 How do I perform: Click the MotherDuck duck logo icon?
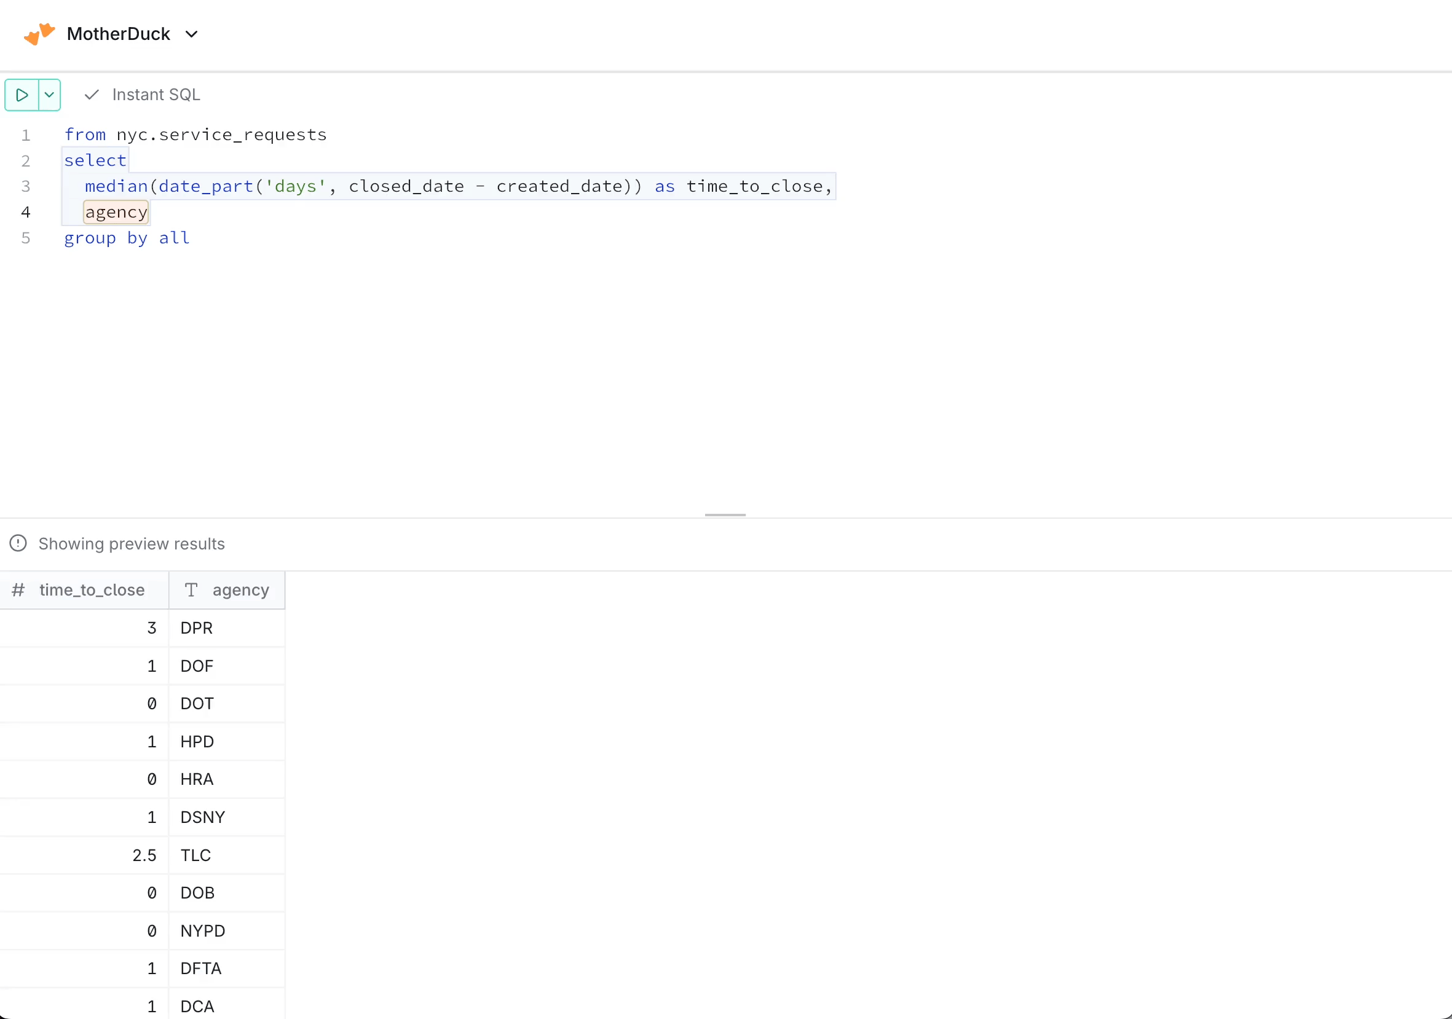tap(39, 34)
